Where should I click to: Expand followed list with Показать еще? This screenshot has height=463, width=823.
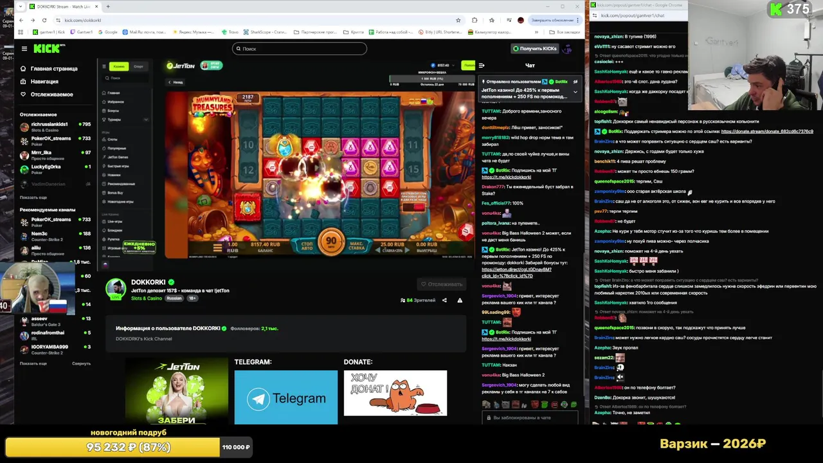point(33,197)
